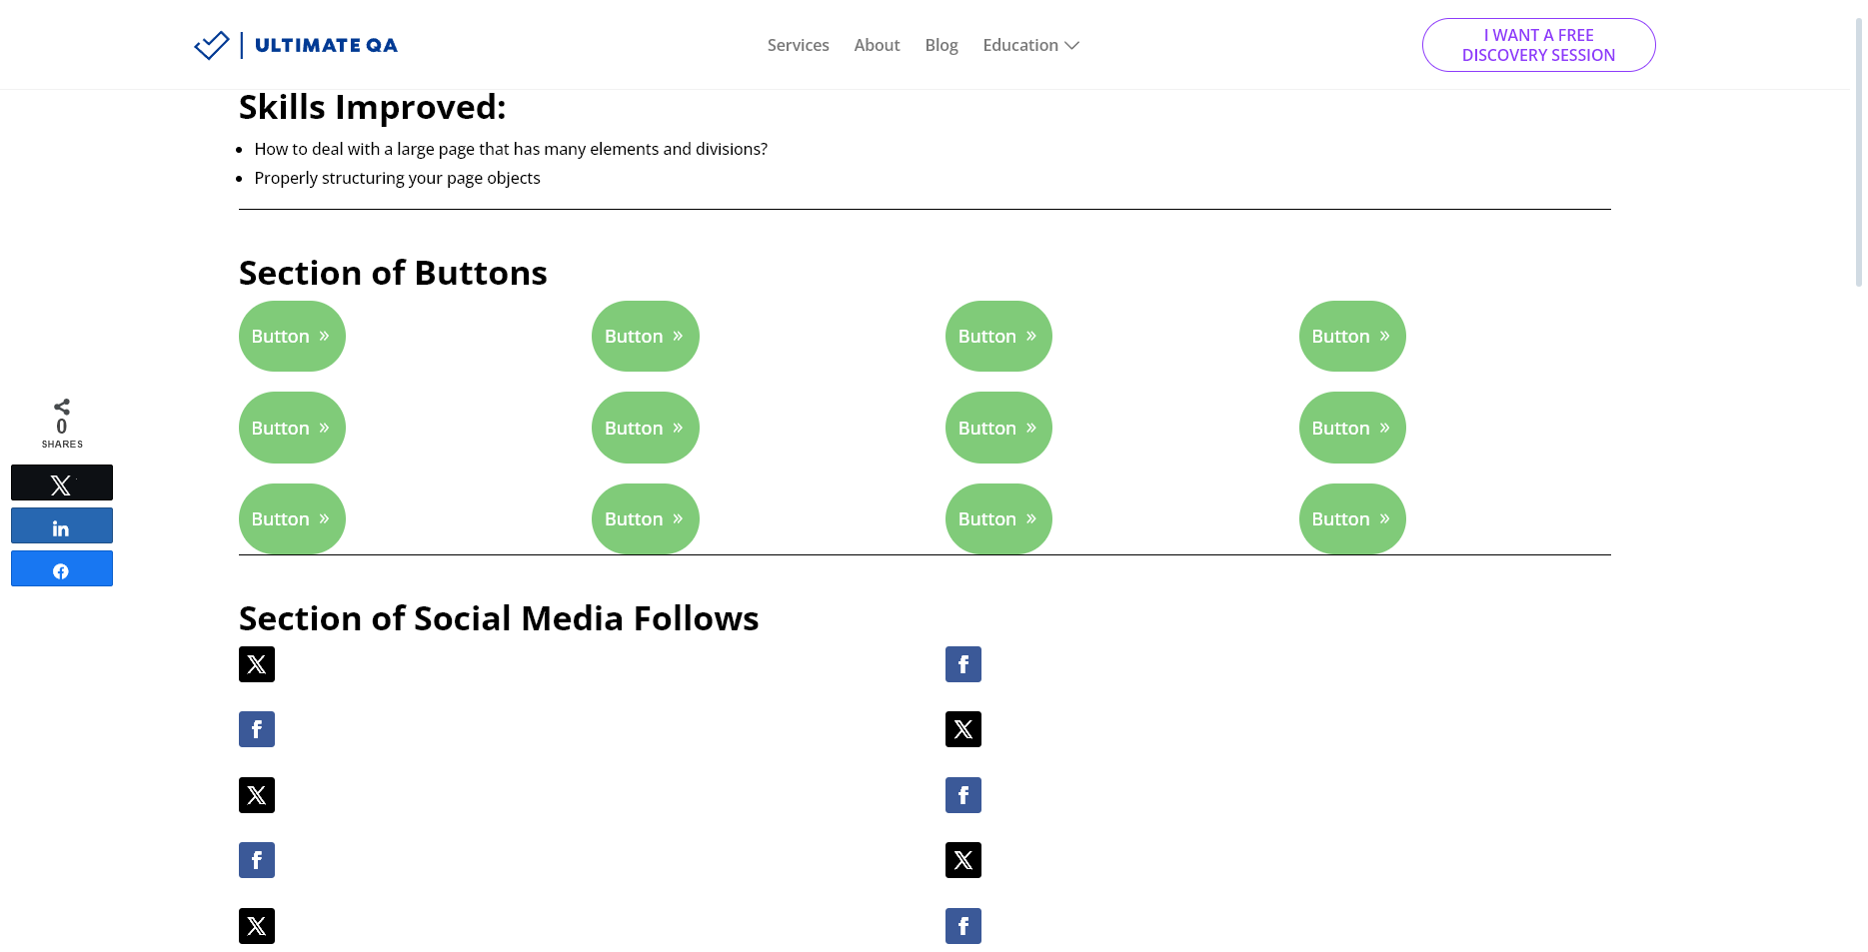
Task: Click bottom-right Facebook follow icon
Action: (963, 926)
